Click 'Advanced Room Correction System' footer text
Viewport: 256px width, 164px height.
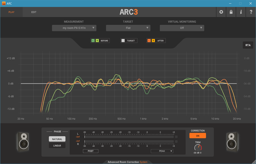(x=127, y=162)
